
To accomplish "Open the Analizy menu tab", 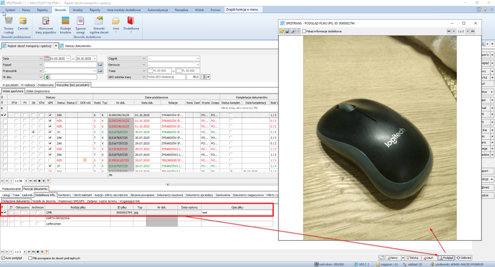I will [x=77, y=10].
